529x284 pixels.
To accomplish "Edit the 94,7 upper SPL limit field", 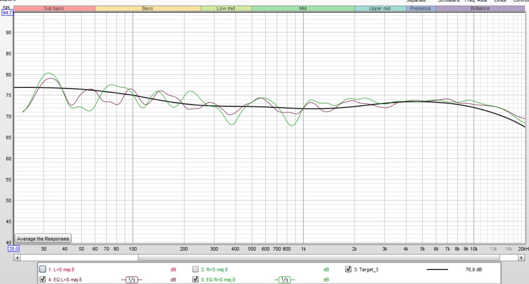I will [x=7, y=13].
